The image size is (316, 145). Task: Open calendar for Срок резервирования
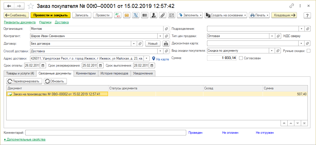pyautogui.click(x=101, y=65)
